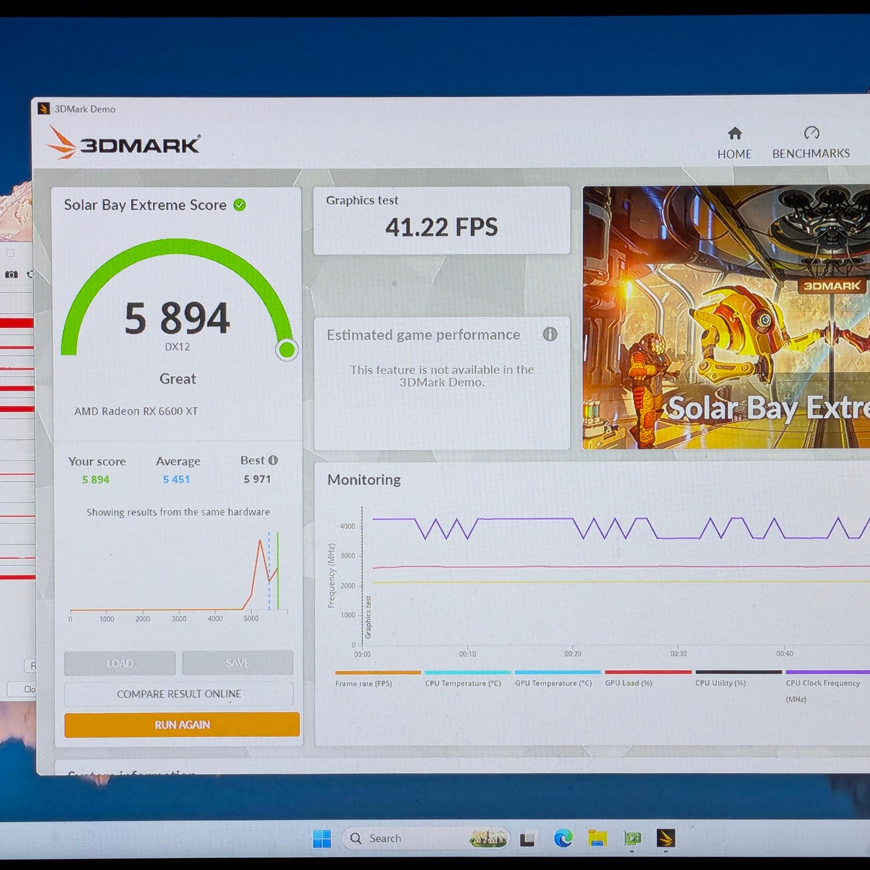Toggle the GPU Load legend series
The width and height of the screenshot is (870, 870).
coord(648,678)
